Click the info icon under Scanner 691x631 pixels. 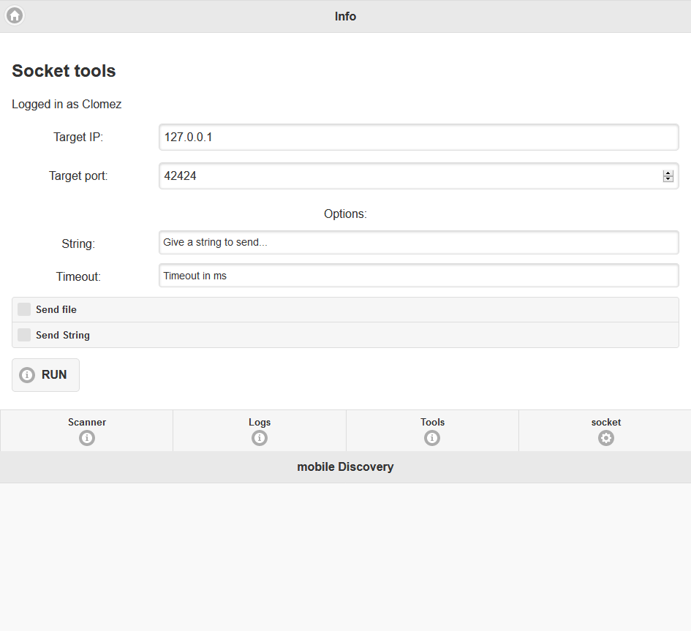[87, 438]
